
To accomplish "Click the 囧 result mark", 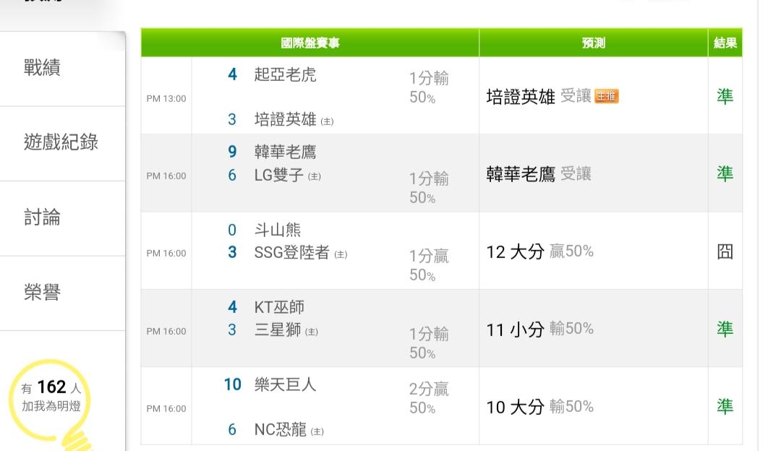I will (725, 252).
